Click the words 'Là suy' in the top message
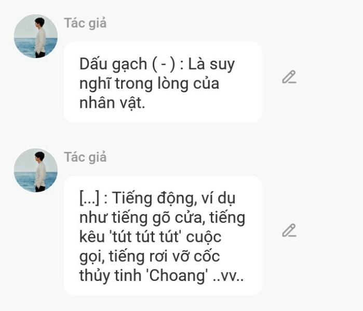This screenshot has width=363, height=311. pyautogui.click(x=211, y=64)
